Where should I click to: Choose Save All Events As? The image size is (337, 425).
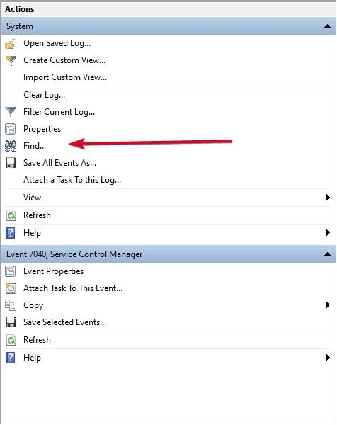click(x=59, y=163)
